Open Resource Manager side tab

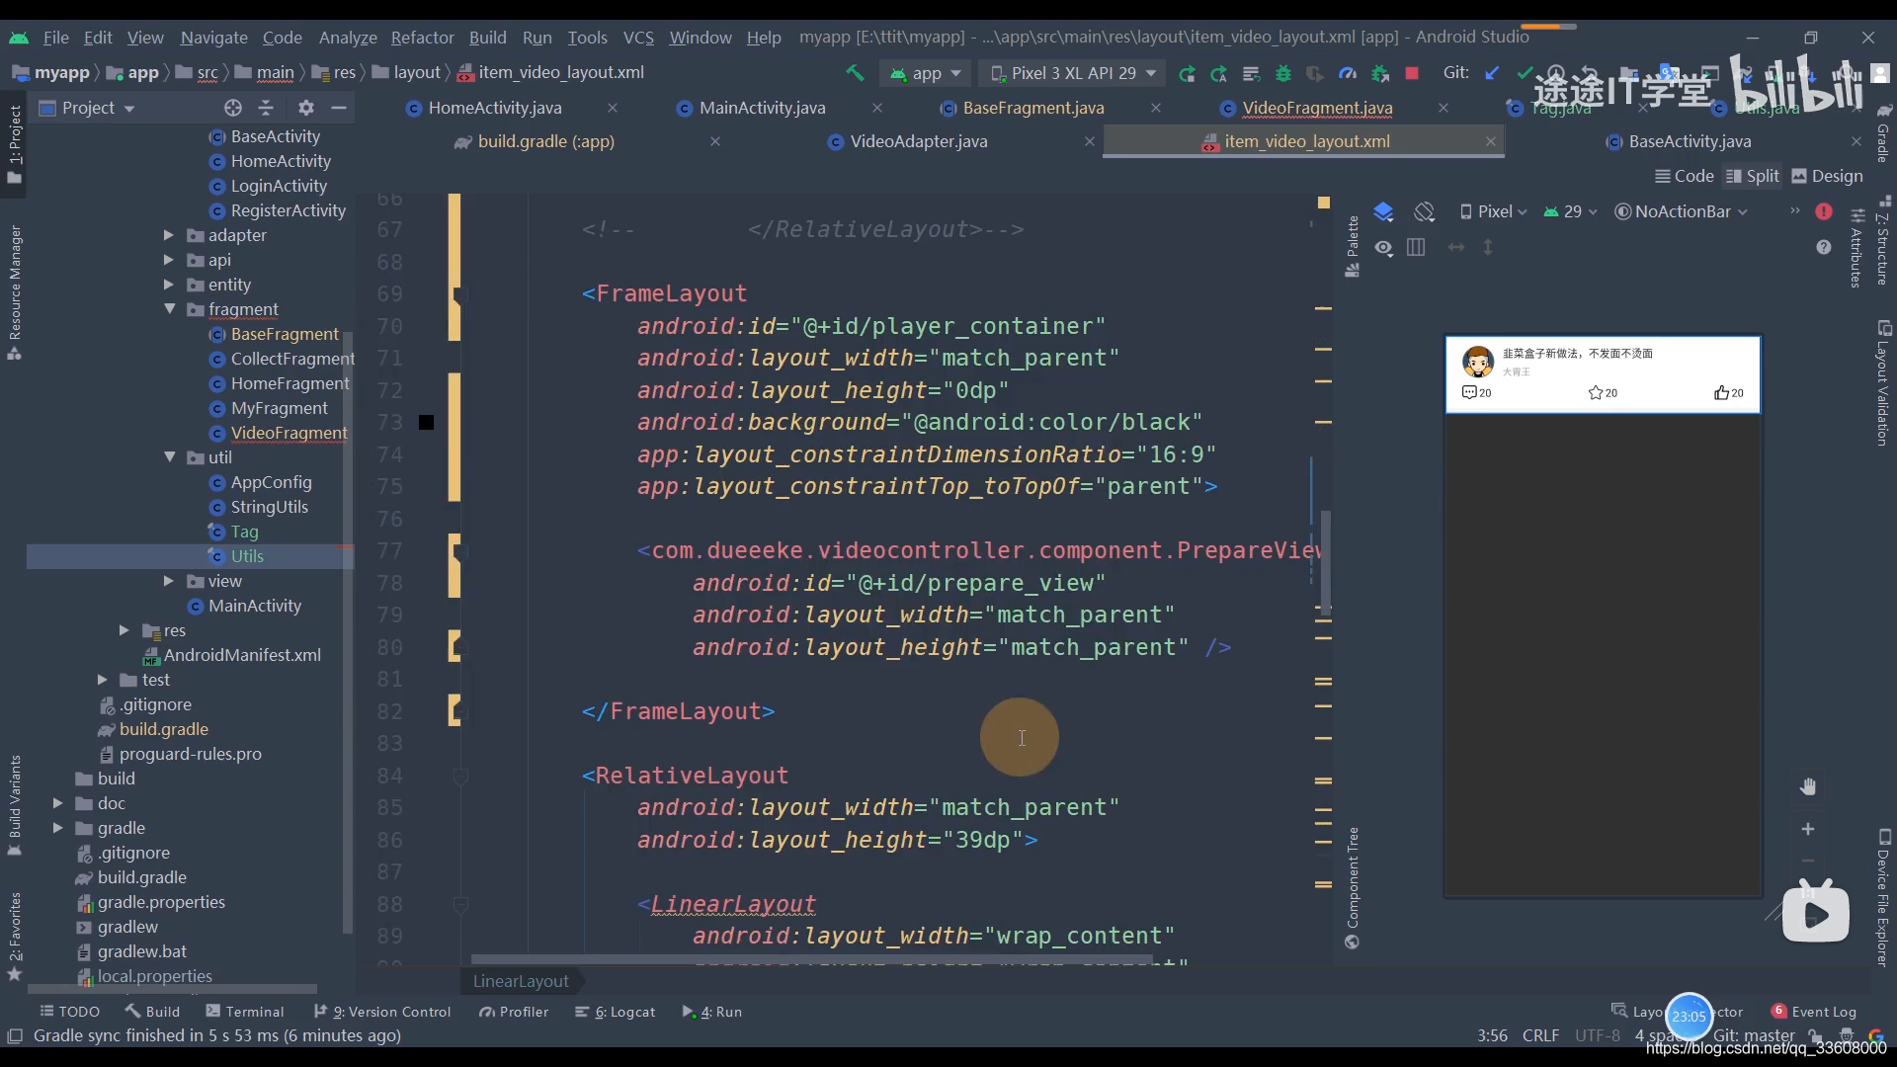[15, 292]
